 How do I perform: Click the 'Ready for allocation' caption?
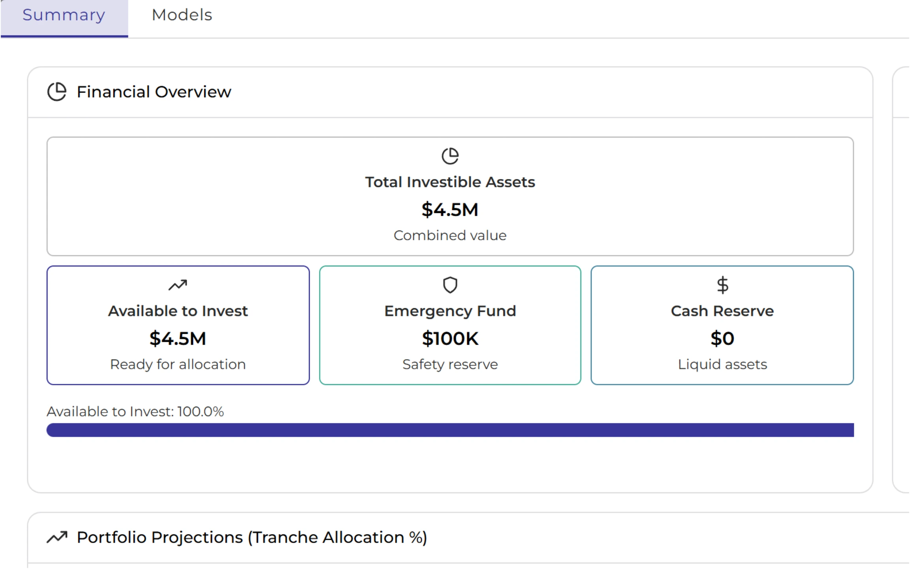(178, 364)
